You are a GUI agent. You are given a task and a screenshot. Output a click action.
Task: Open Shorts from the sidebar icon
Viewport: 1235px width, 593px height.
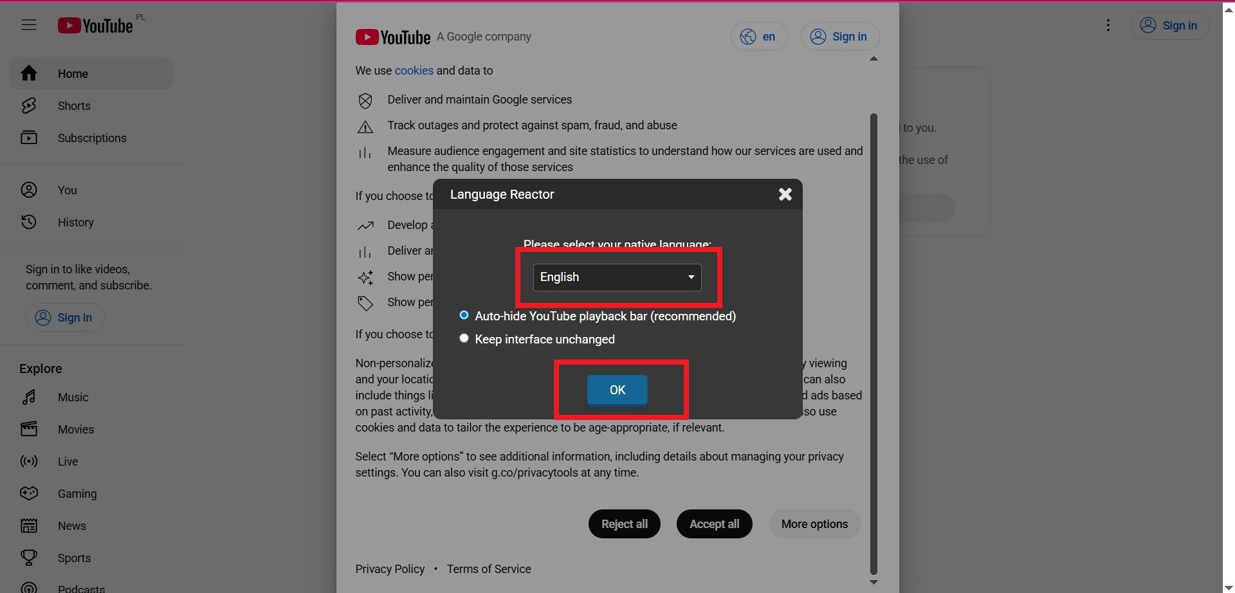pyautogui.click(x=29, y=105)
